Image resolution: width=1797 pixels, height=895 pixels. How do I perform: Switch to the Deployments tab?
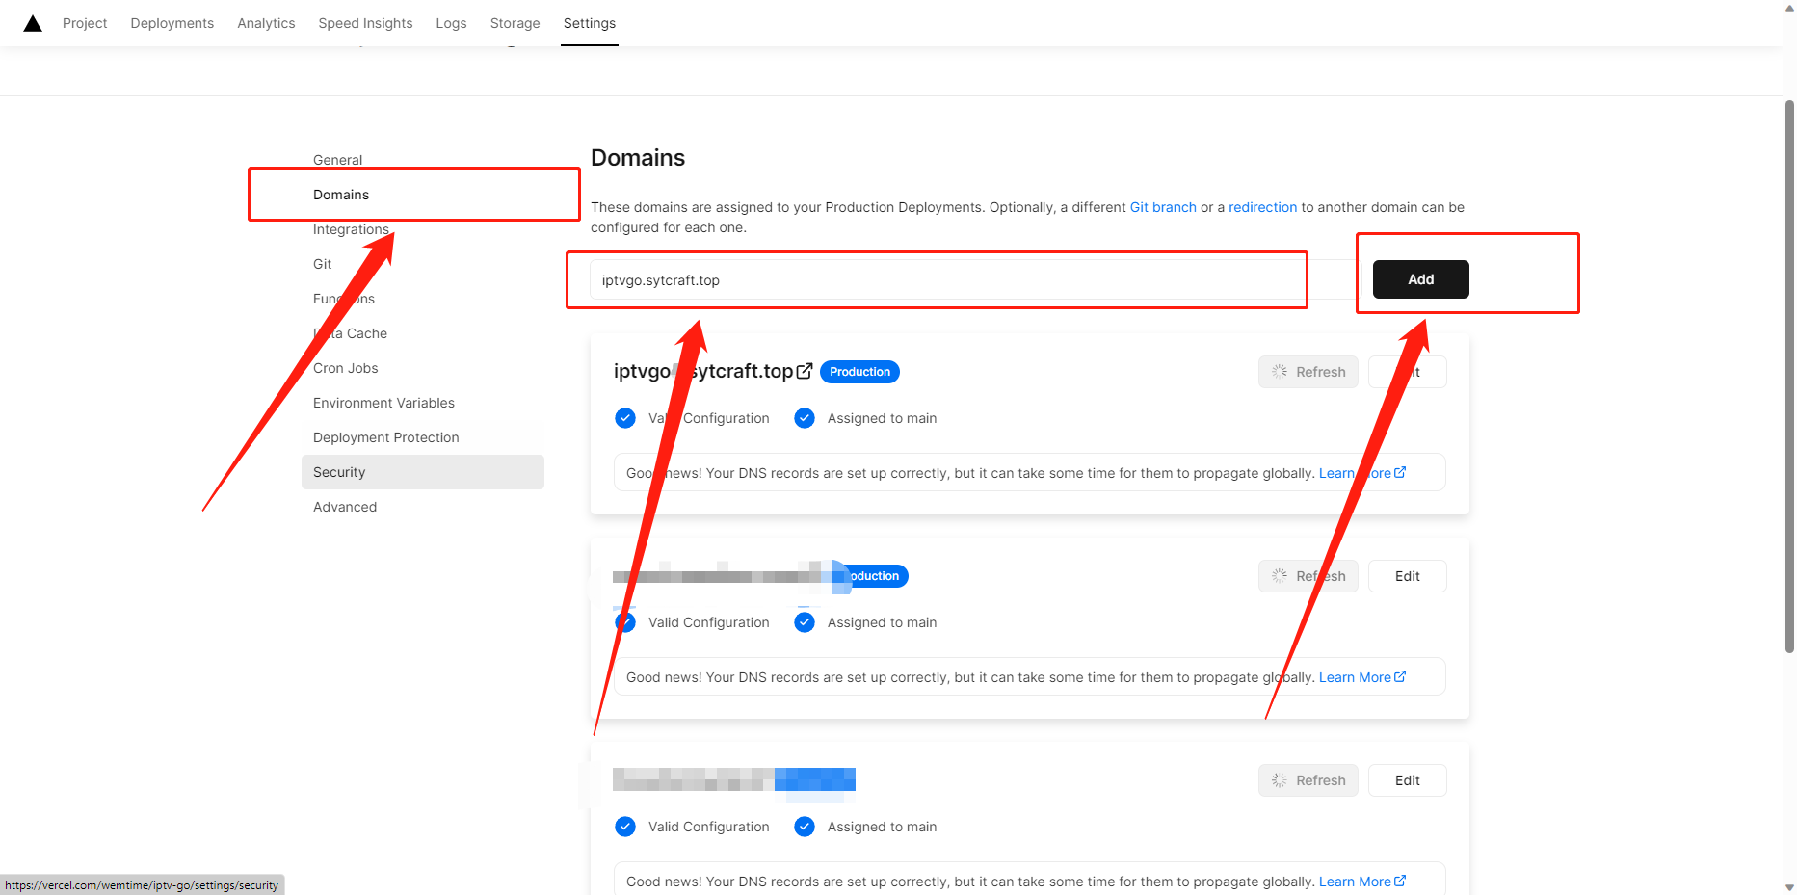pyautogui.click(x=172, y=23)
